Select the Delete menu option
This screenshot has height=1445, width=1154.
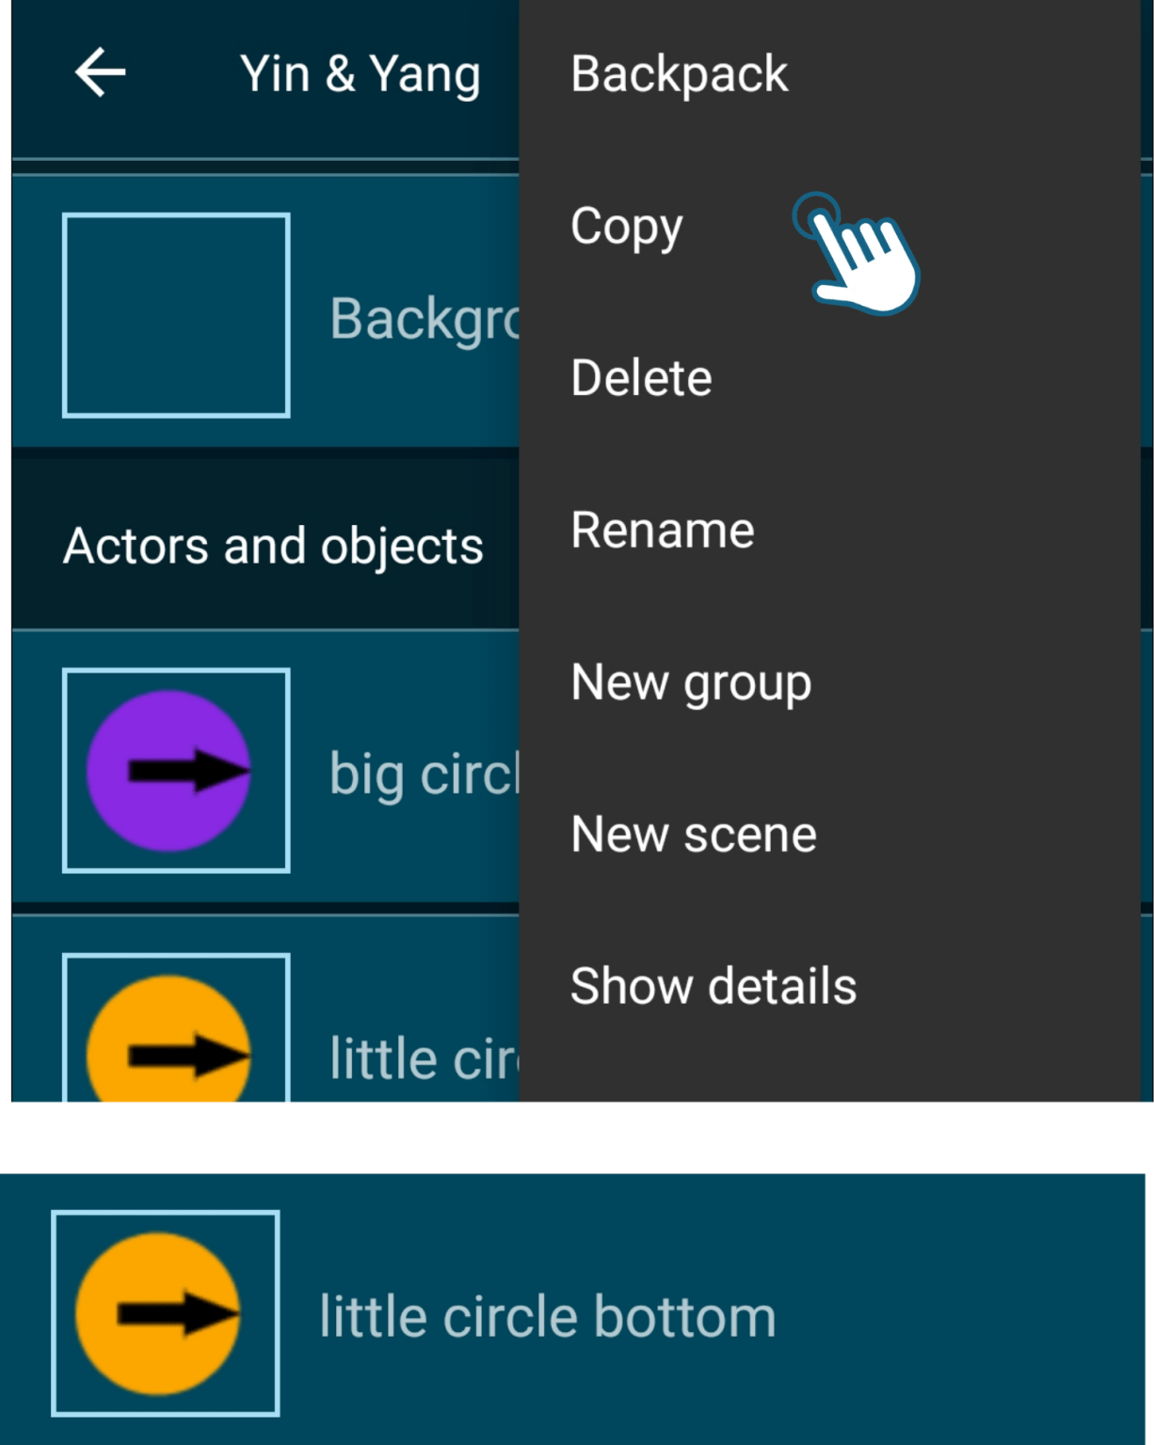click(x=641, y=378)
